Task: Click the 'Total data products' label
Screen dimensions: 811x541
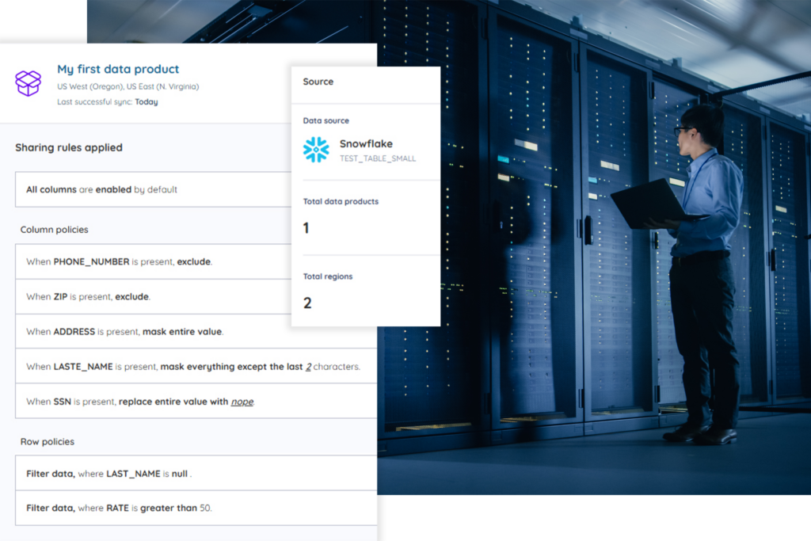Action: [x=341, y=201]
